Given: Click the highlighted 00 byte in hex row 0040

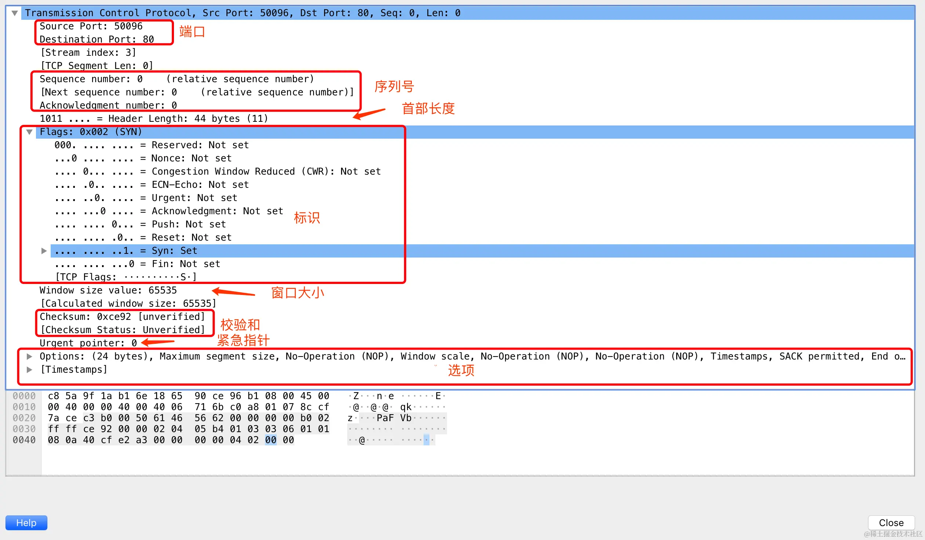Looking at the screenshot, I should [271, 440].
